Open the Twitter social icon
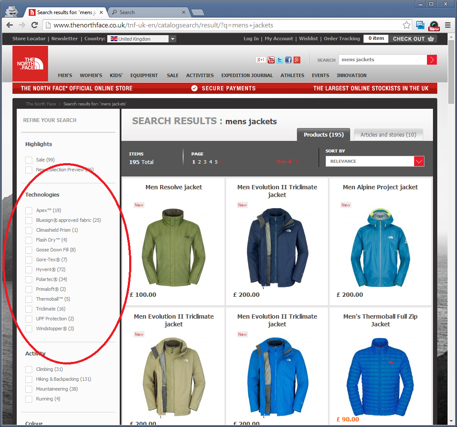Image resolution: width=457 pixels, height=427 pixels. 280,60
